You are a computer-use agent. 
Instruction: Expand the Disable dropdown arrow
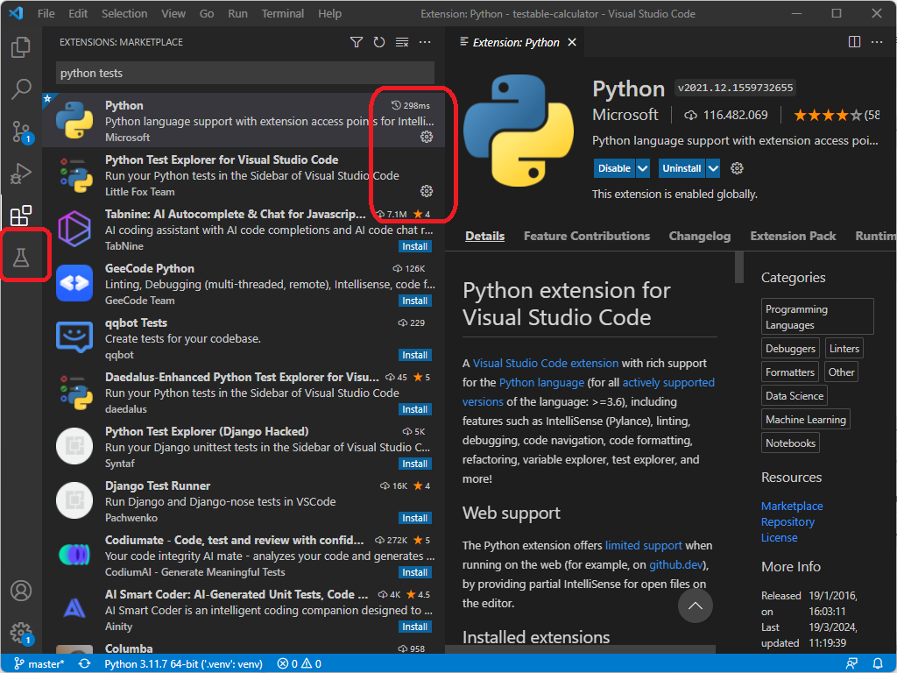pos(642,168)
